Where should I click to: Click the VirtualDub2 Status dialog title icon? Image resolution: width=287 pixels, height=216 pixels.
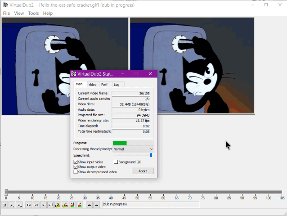point(74,74)
